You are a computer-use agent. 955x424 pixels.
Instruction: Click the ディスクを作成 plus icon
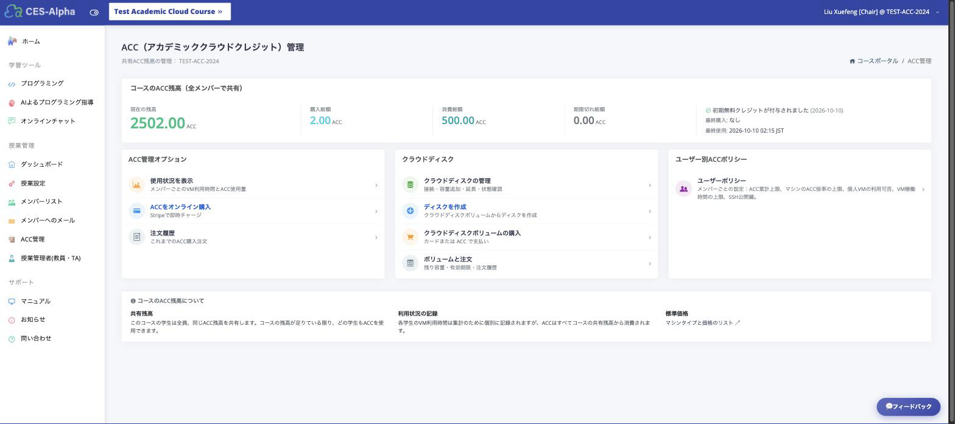(x=410, y=211)
